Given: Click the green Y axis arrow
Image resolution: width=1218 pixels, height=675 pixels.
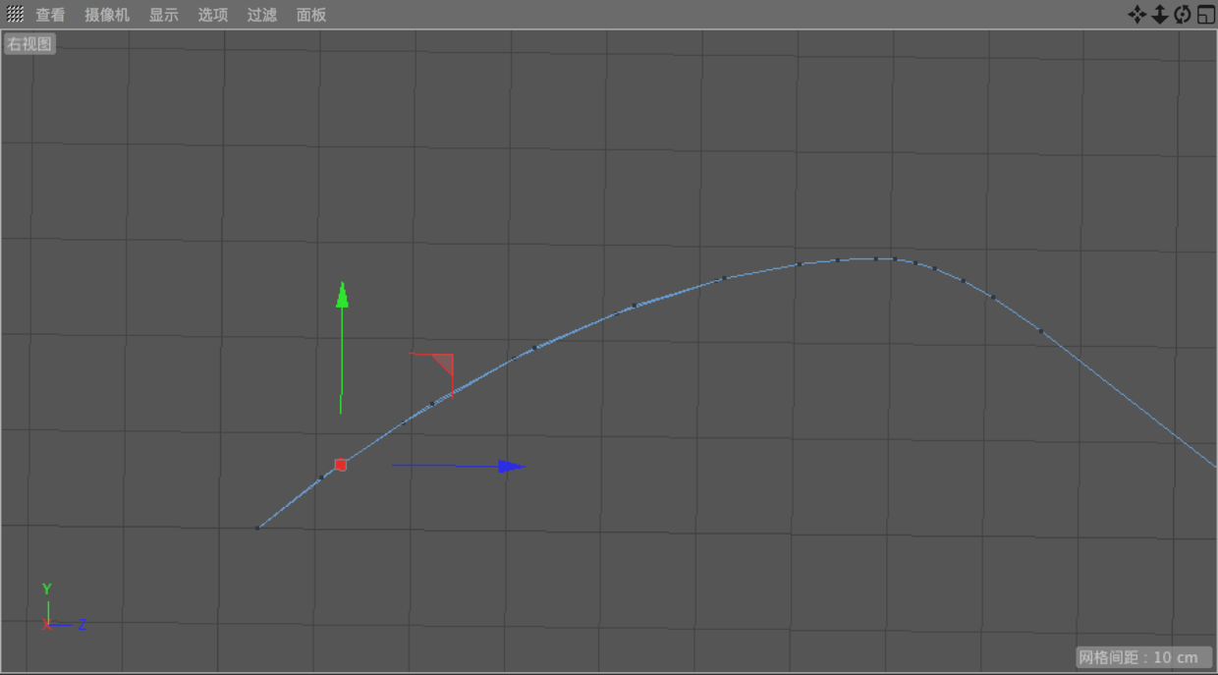Looking at the screenshot, I should click(x=342, y=295).
